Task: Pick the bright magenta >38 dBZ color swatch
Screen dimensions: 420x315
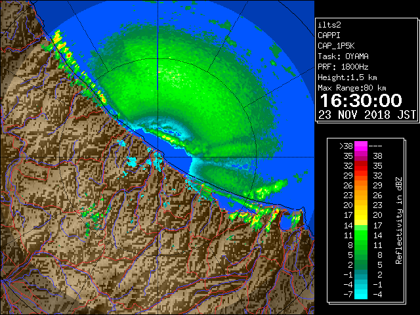Action: (x=361, y=146)
